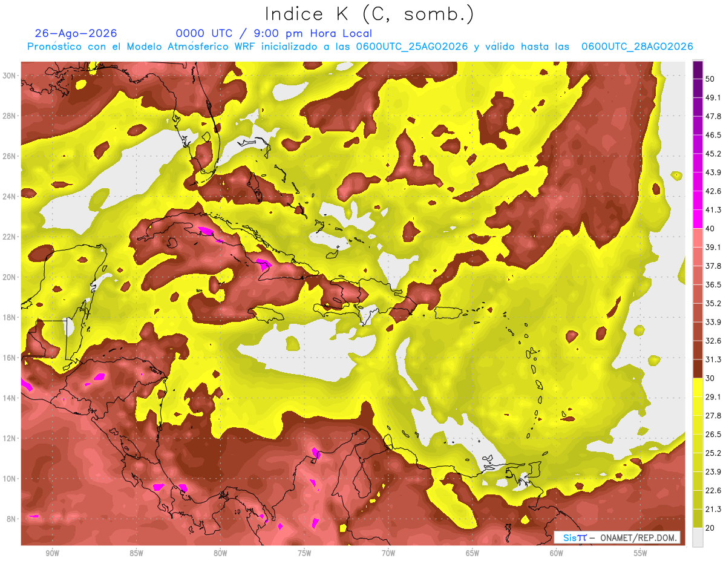Viewport: 726px width, 561px height.
Task: Click the longitude axis label '70W'
Action: click(388, 553)
